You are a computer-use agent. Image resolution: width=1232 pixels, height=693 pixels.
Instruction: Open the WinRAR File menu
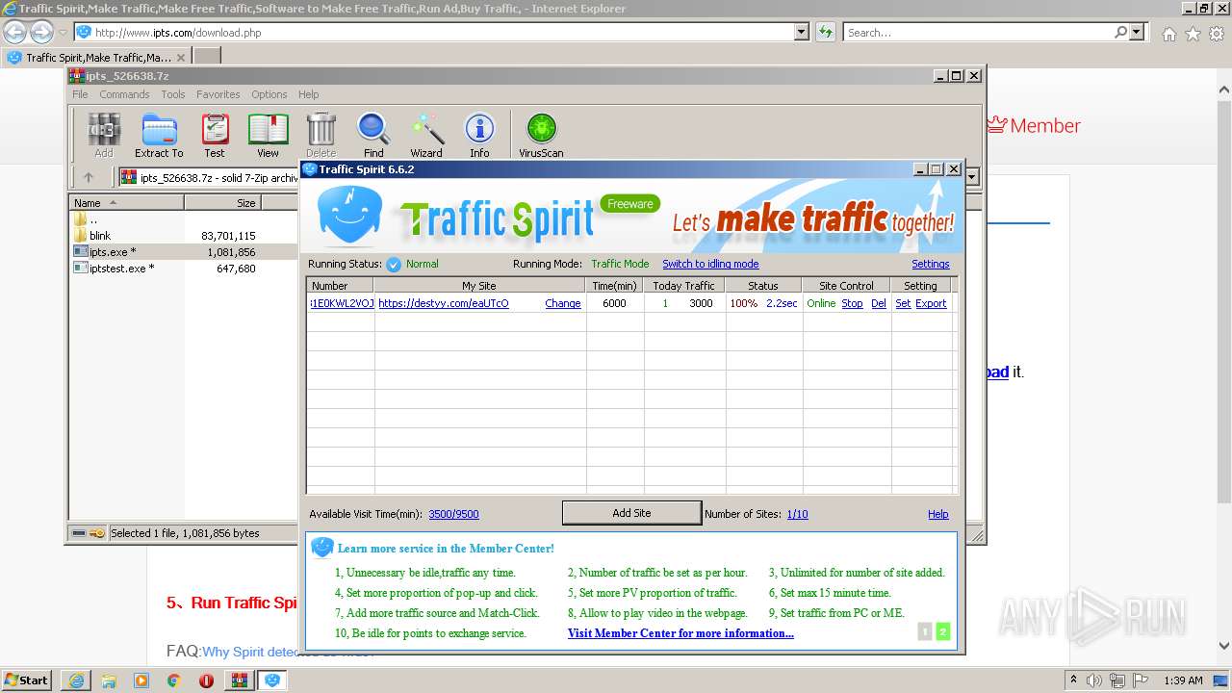tap(80, 94)
